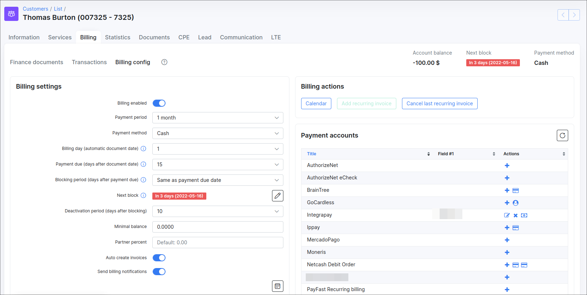587x295 pixels.
Task: Open the Transactions sub-tab
Action: (x=89, y=62)
